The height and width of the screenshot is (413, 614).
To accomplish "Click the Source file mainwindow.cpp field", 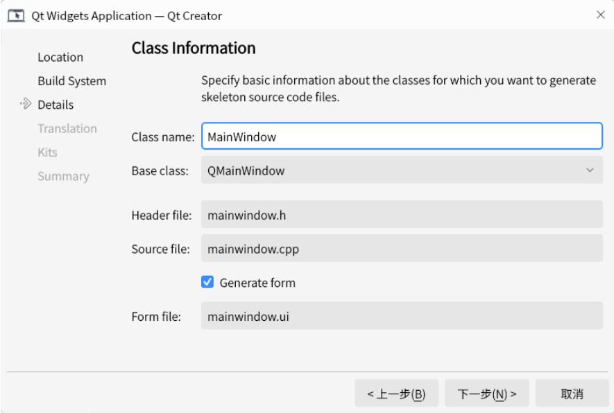I will (400, 248).
